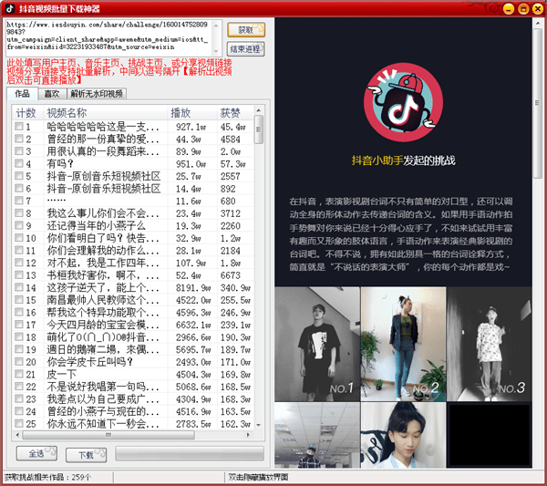This screenshot has width=547, height=486.
Task: Click the TikTok mascot logo in preview pane
Action: tap(403, 102)
